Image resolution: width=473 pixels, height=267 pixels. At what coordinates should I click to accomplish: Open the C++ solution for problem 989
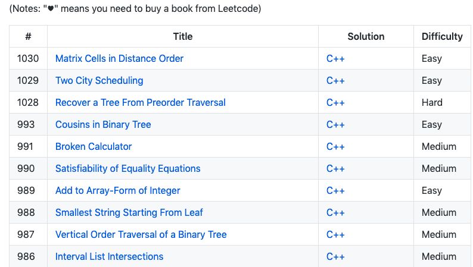pos(335,190)
